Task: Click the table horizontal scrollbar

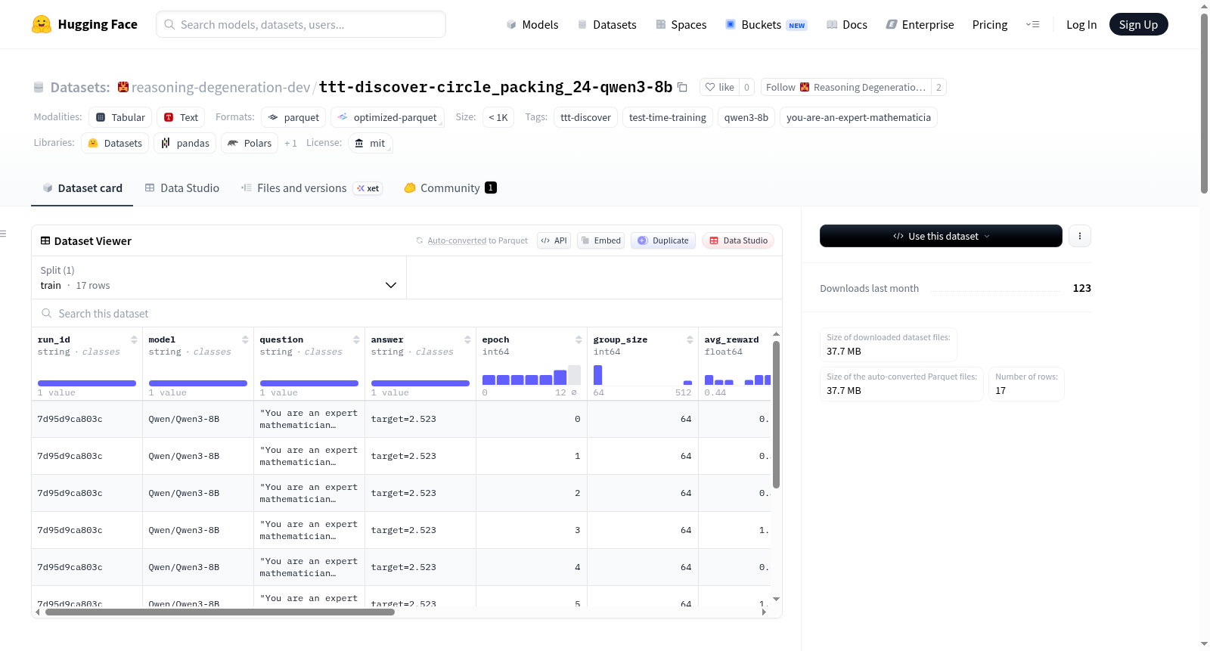Action: [220, 612]
